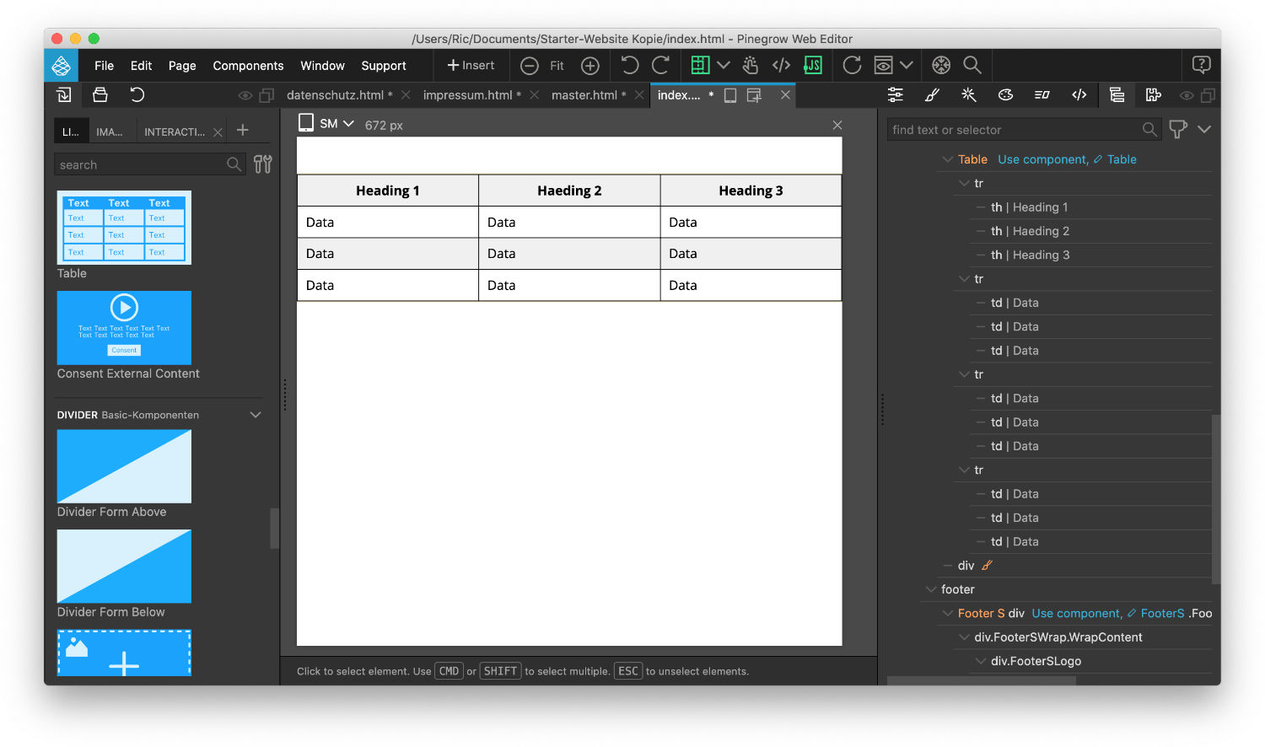
Task: Open the help question bubble icon
Action: point(1202,66)
